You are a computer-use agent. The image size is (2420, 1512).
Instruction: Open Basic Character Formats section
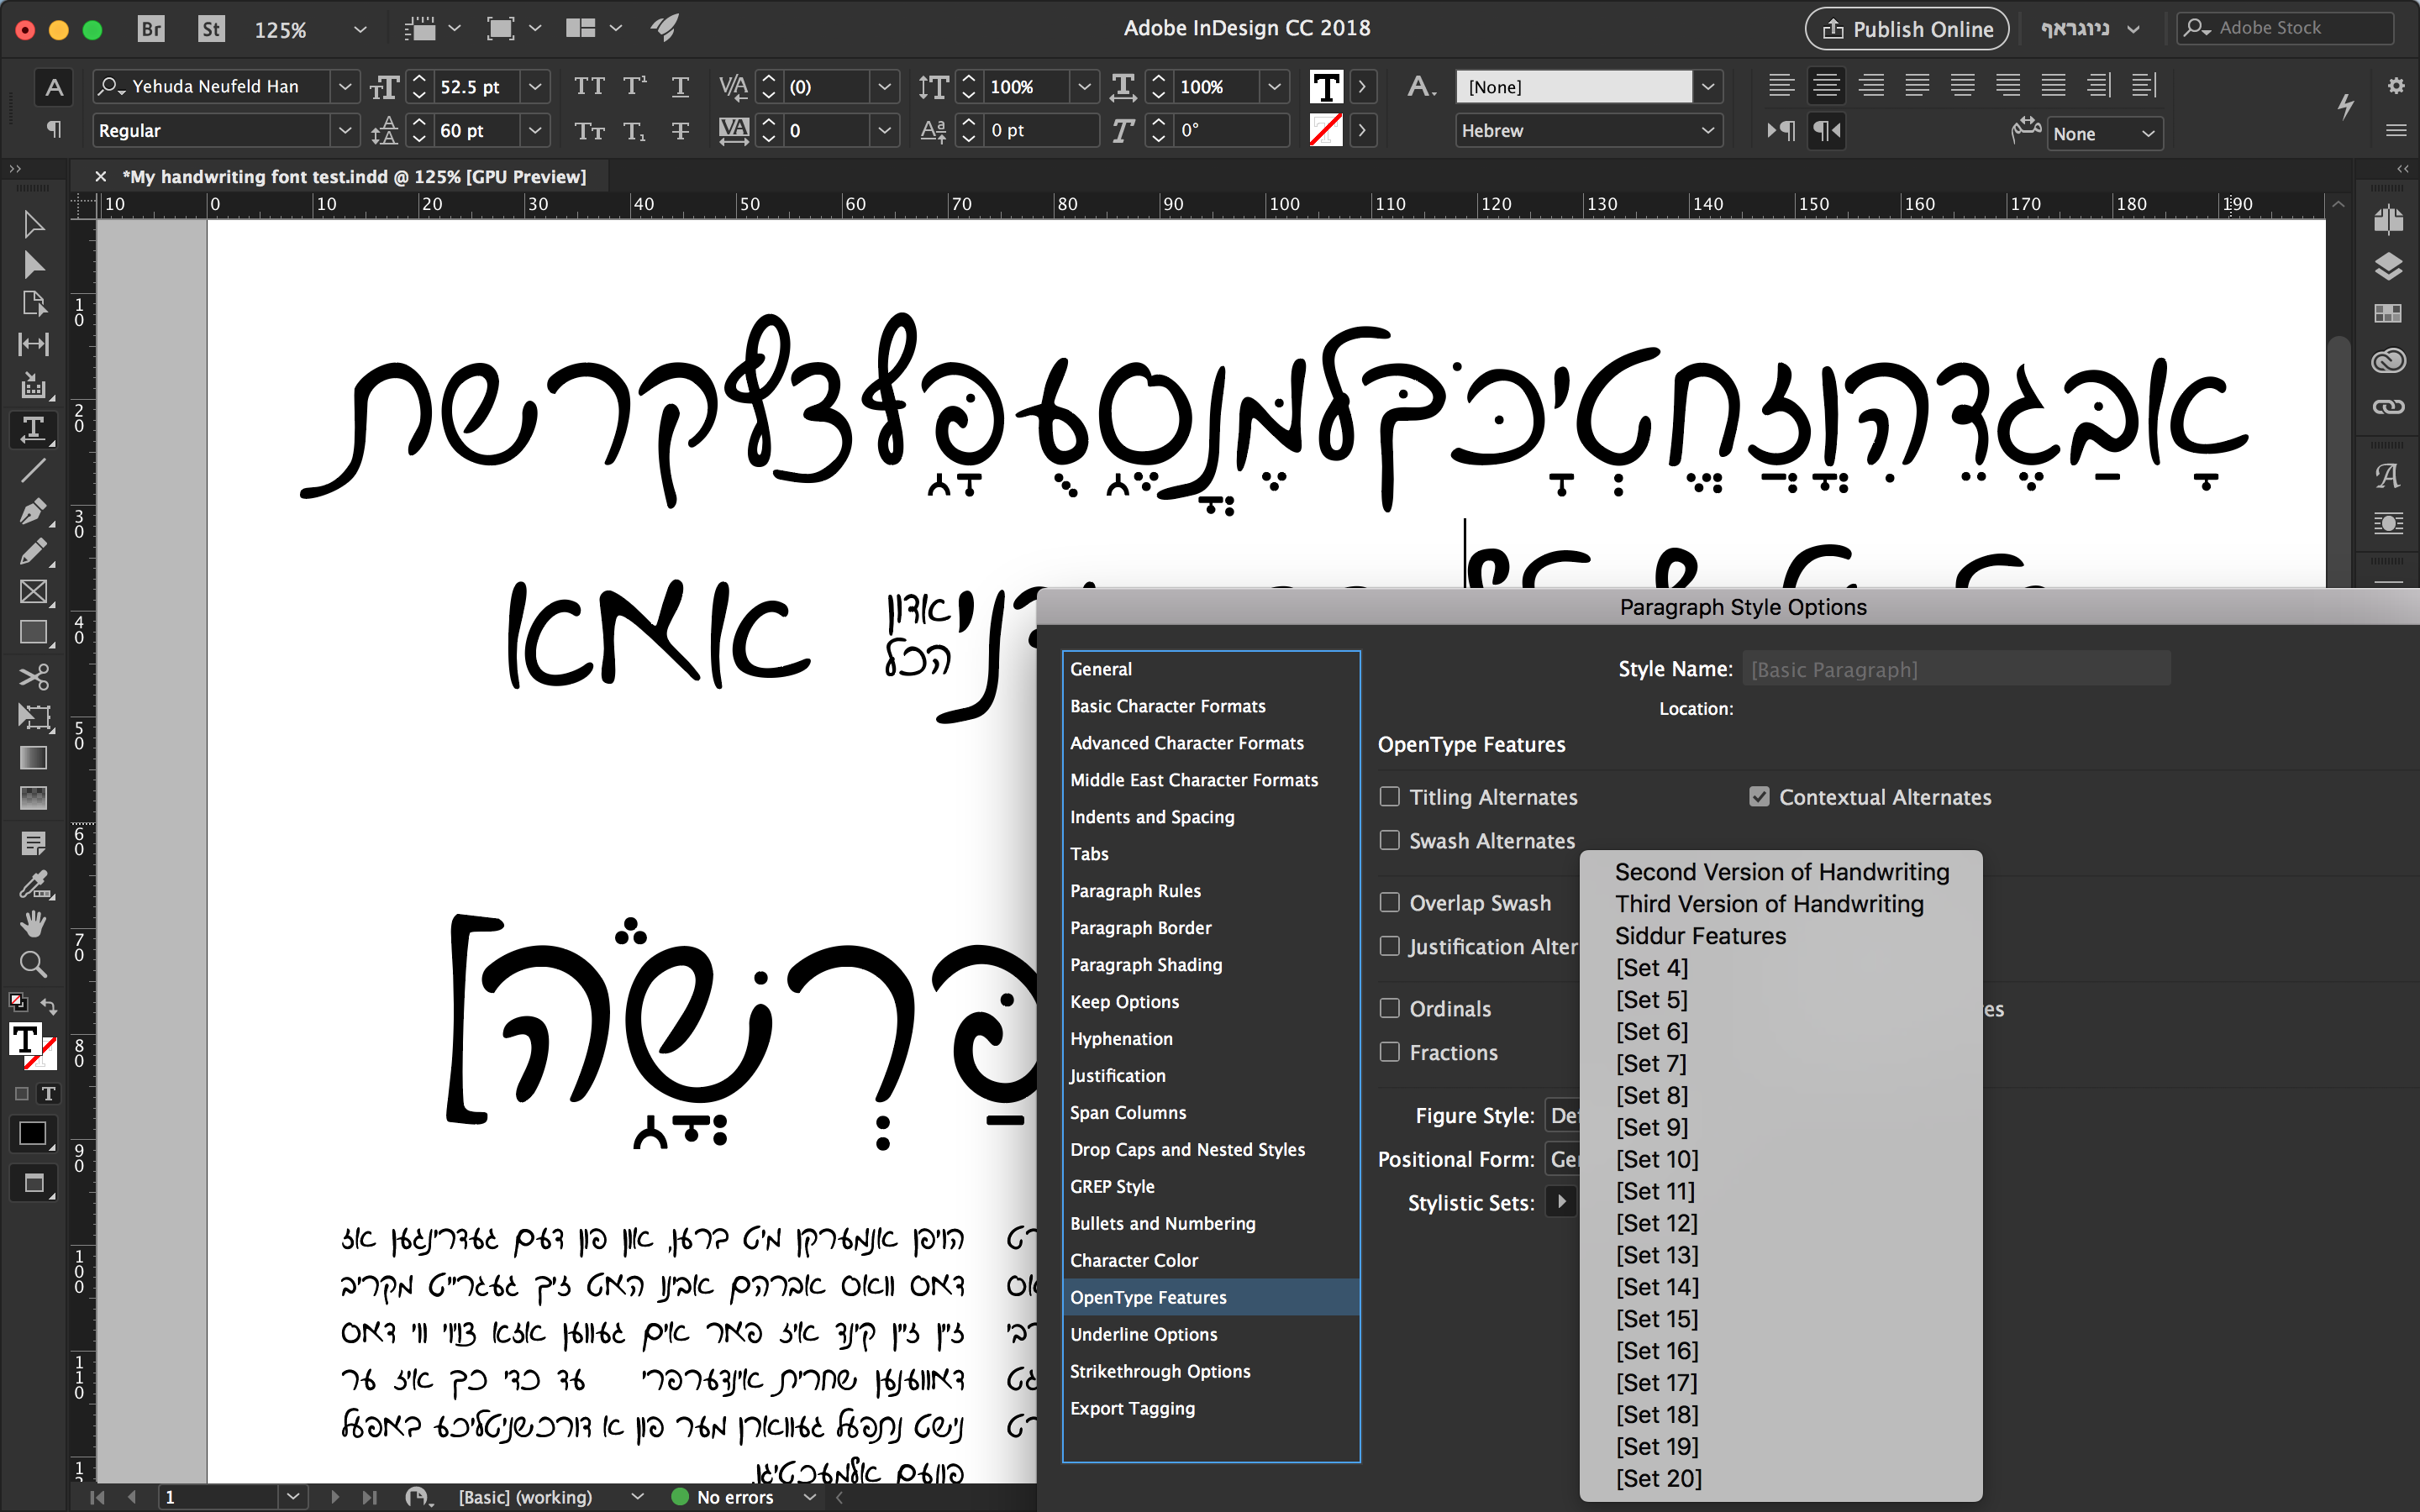coord(1167,706)
